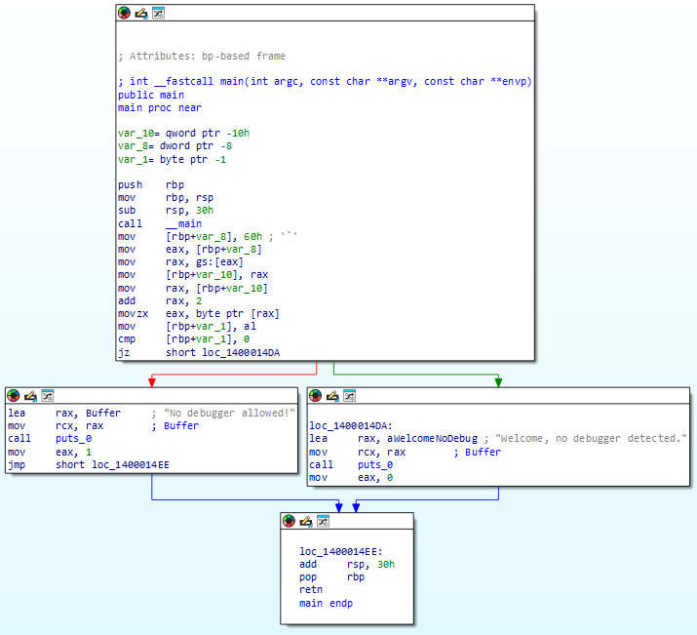Click color icon on 'No debugger allowed' block
Screen dimensions: 697x635
pos(14,395)
